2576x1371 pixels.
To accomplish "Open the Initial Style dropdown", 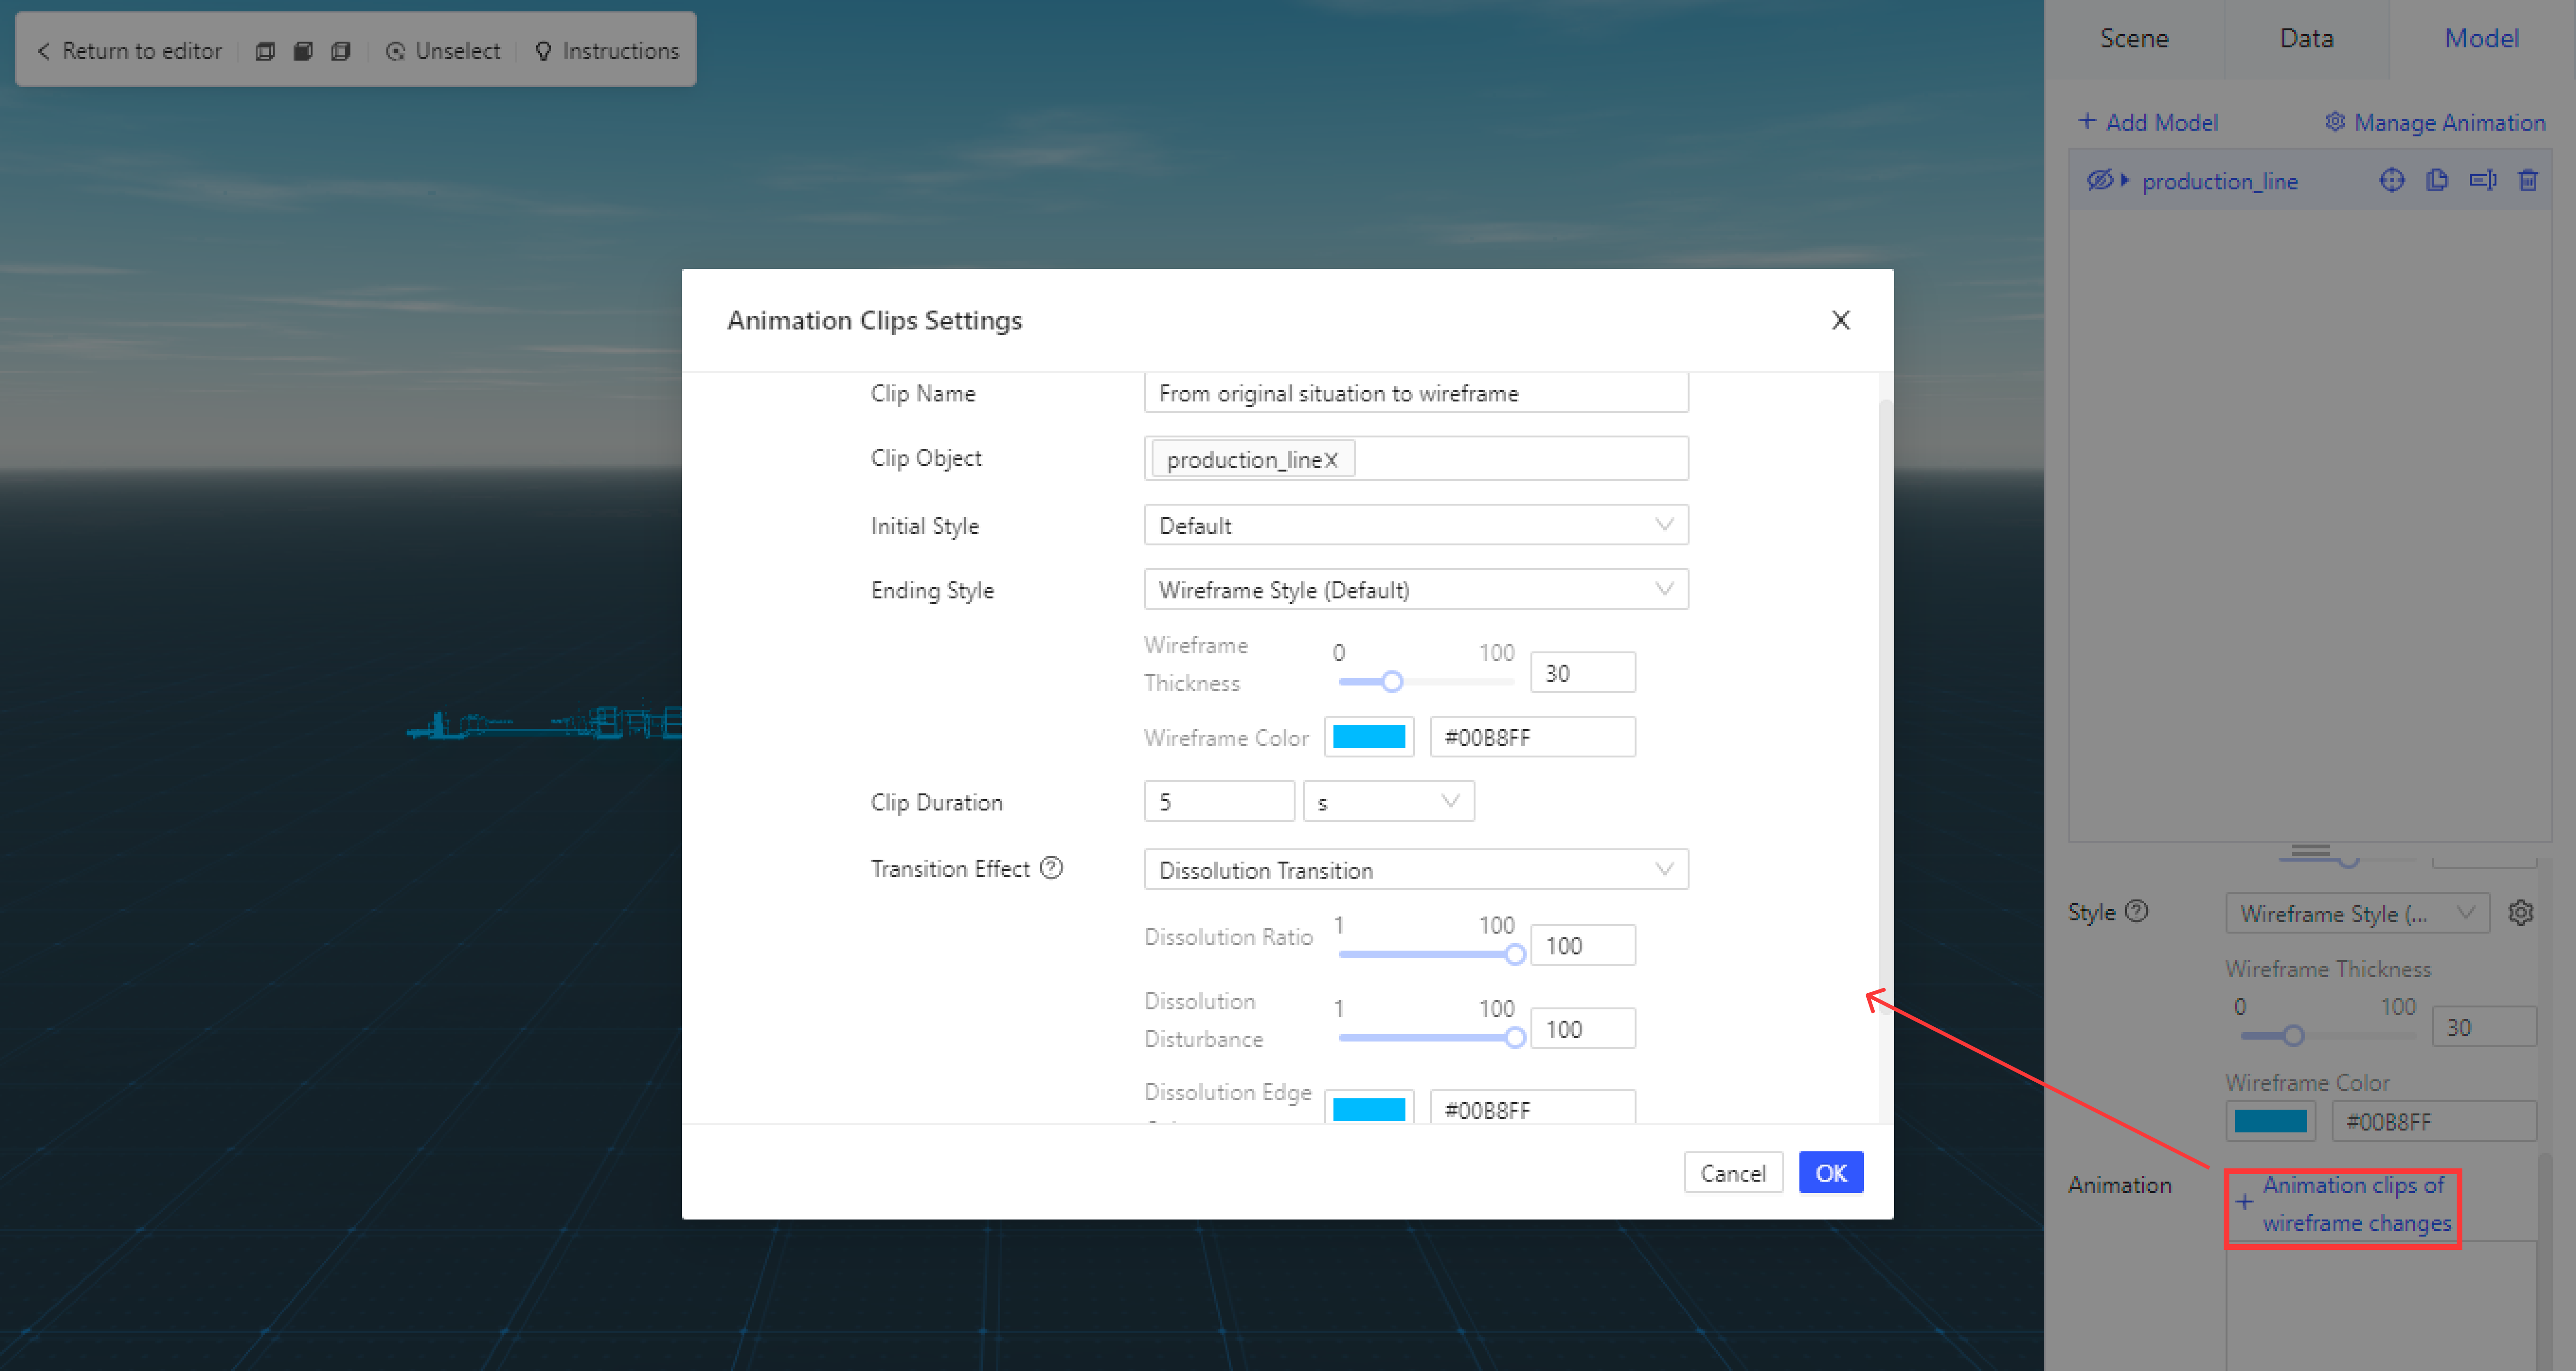I will (1416, 525).
